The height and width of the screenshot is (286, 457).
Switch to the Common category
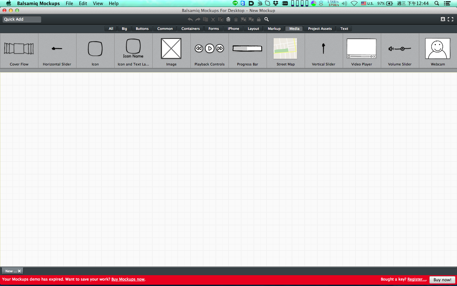[x=165, y=29]
